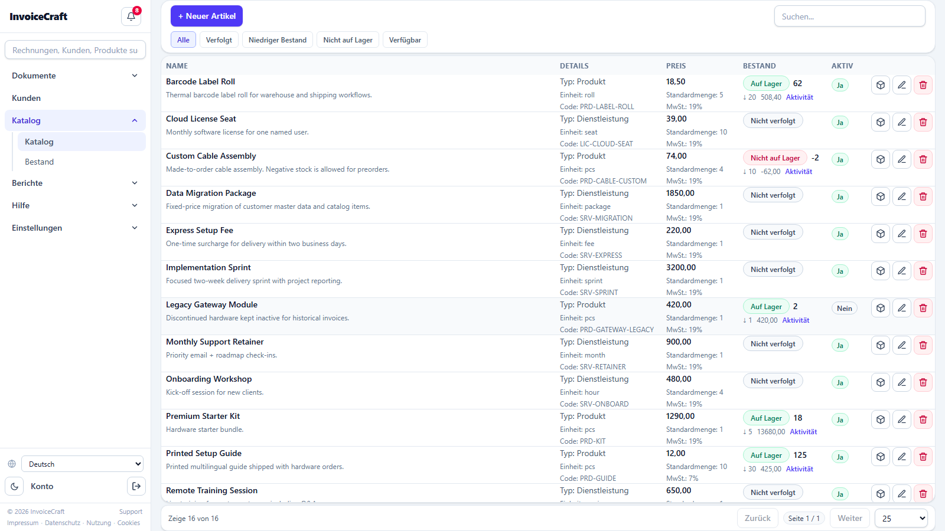Toggle Ja active badge for Barcode Label Roll
Screen dimensions: 945x531
[840, 85]
